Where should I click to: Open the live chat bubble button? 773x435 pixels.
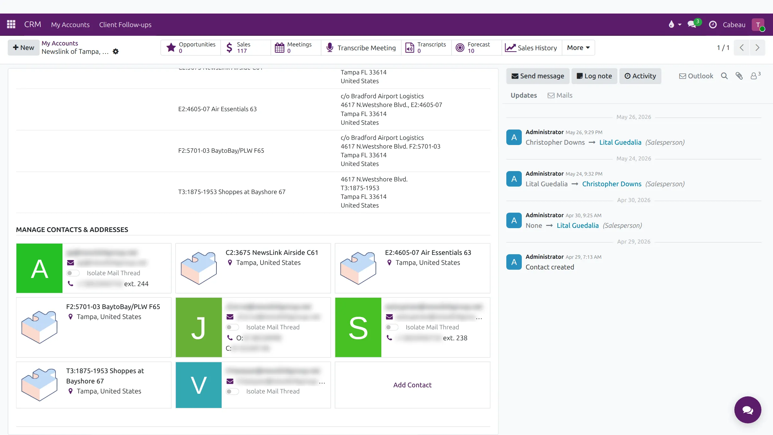(x=748, y=410)
